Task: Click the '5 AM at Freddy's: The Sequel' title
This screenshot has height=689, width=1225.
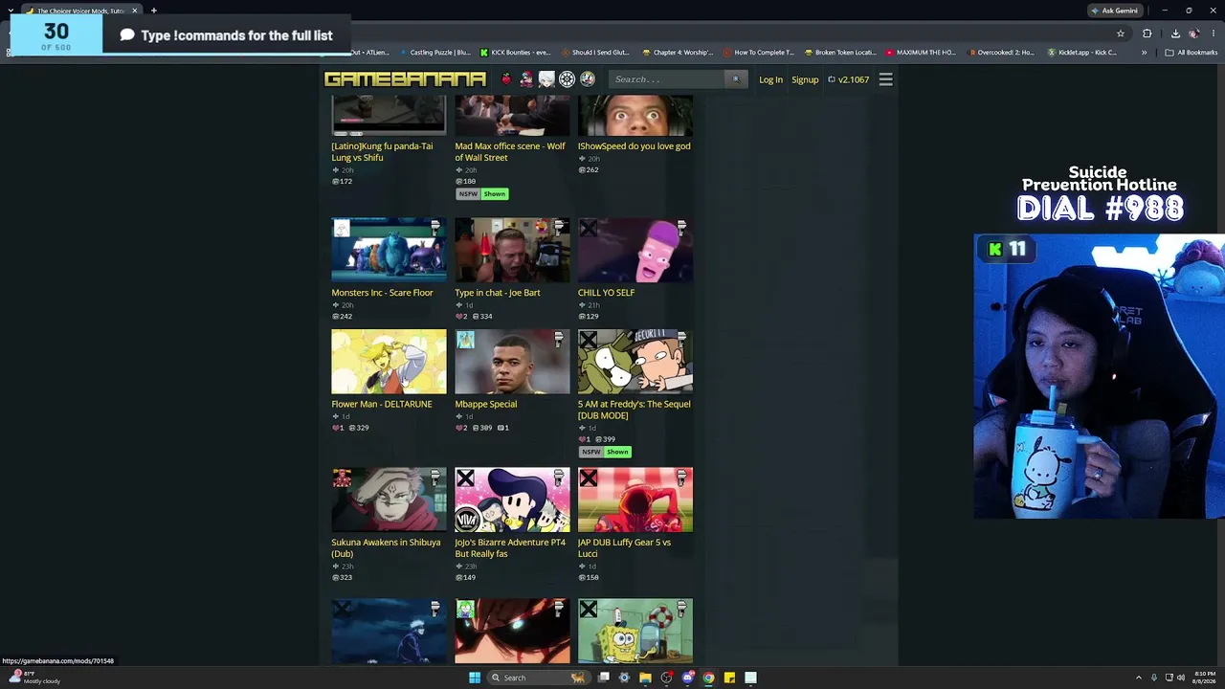Action: [634, 410]
